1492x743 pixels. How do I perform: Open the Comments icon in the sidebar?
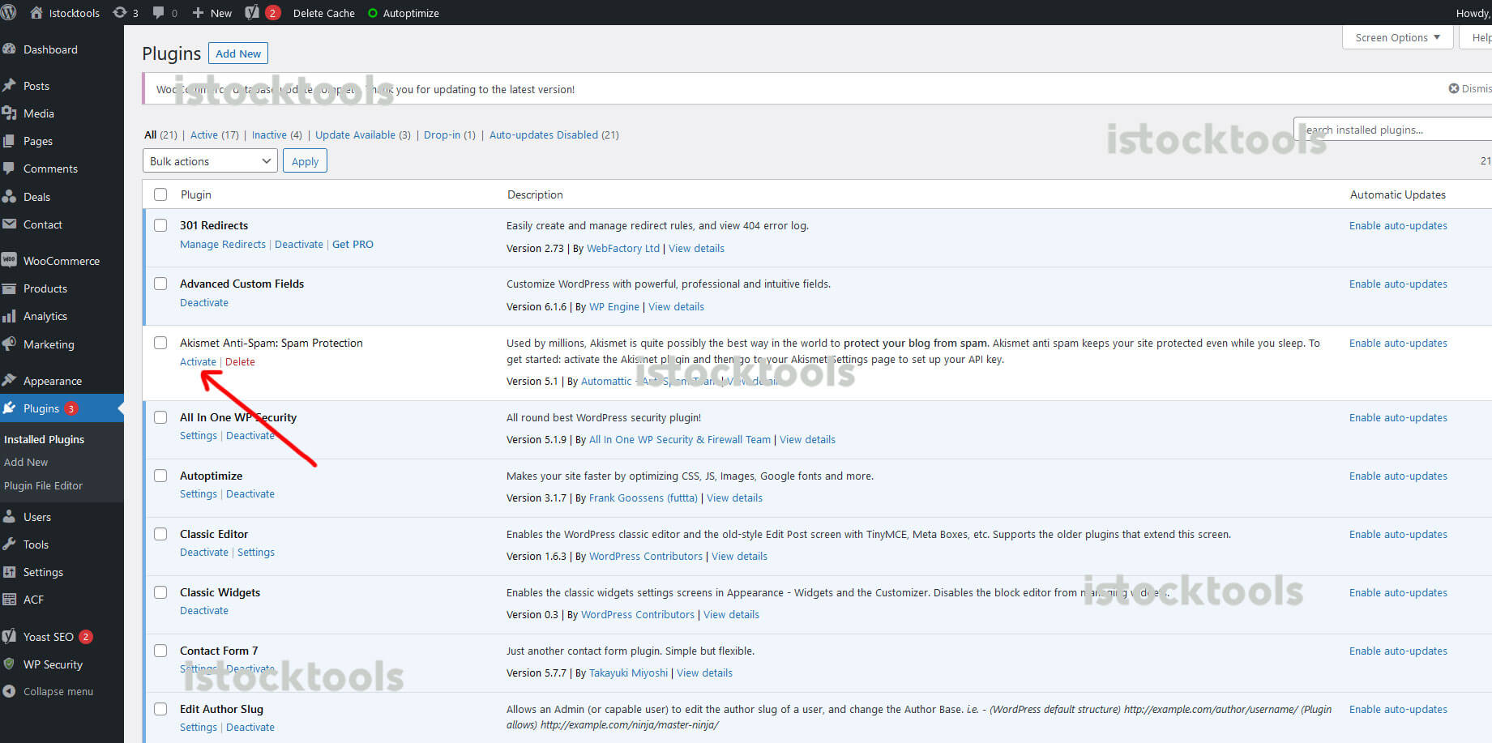click(9, 169)
